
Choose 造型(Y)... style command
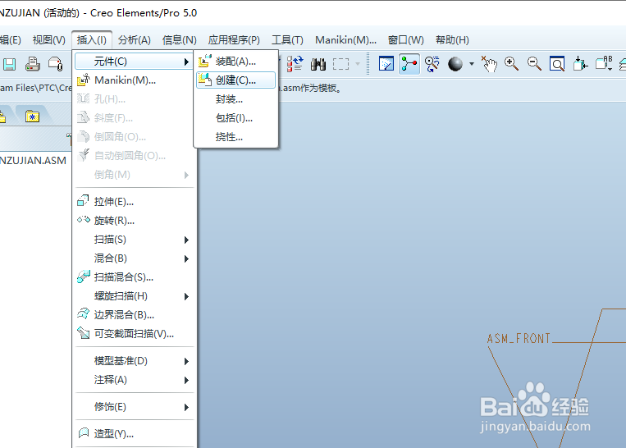(x=135, y=433)
